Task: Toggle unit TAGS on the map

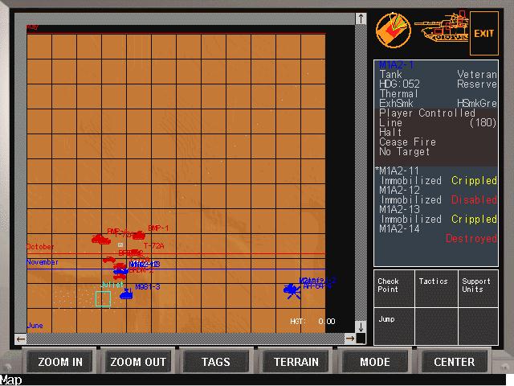Action: click(216, 362)
